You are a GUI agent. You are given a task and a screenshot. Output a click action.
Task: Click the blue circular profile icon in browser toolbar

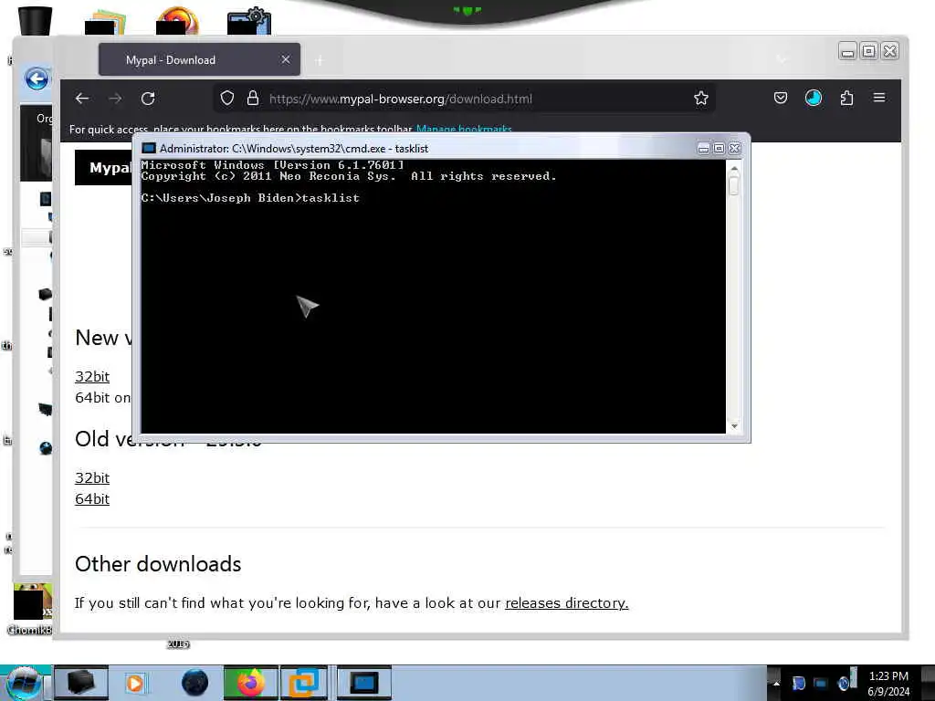(x=814, y=98)
